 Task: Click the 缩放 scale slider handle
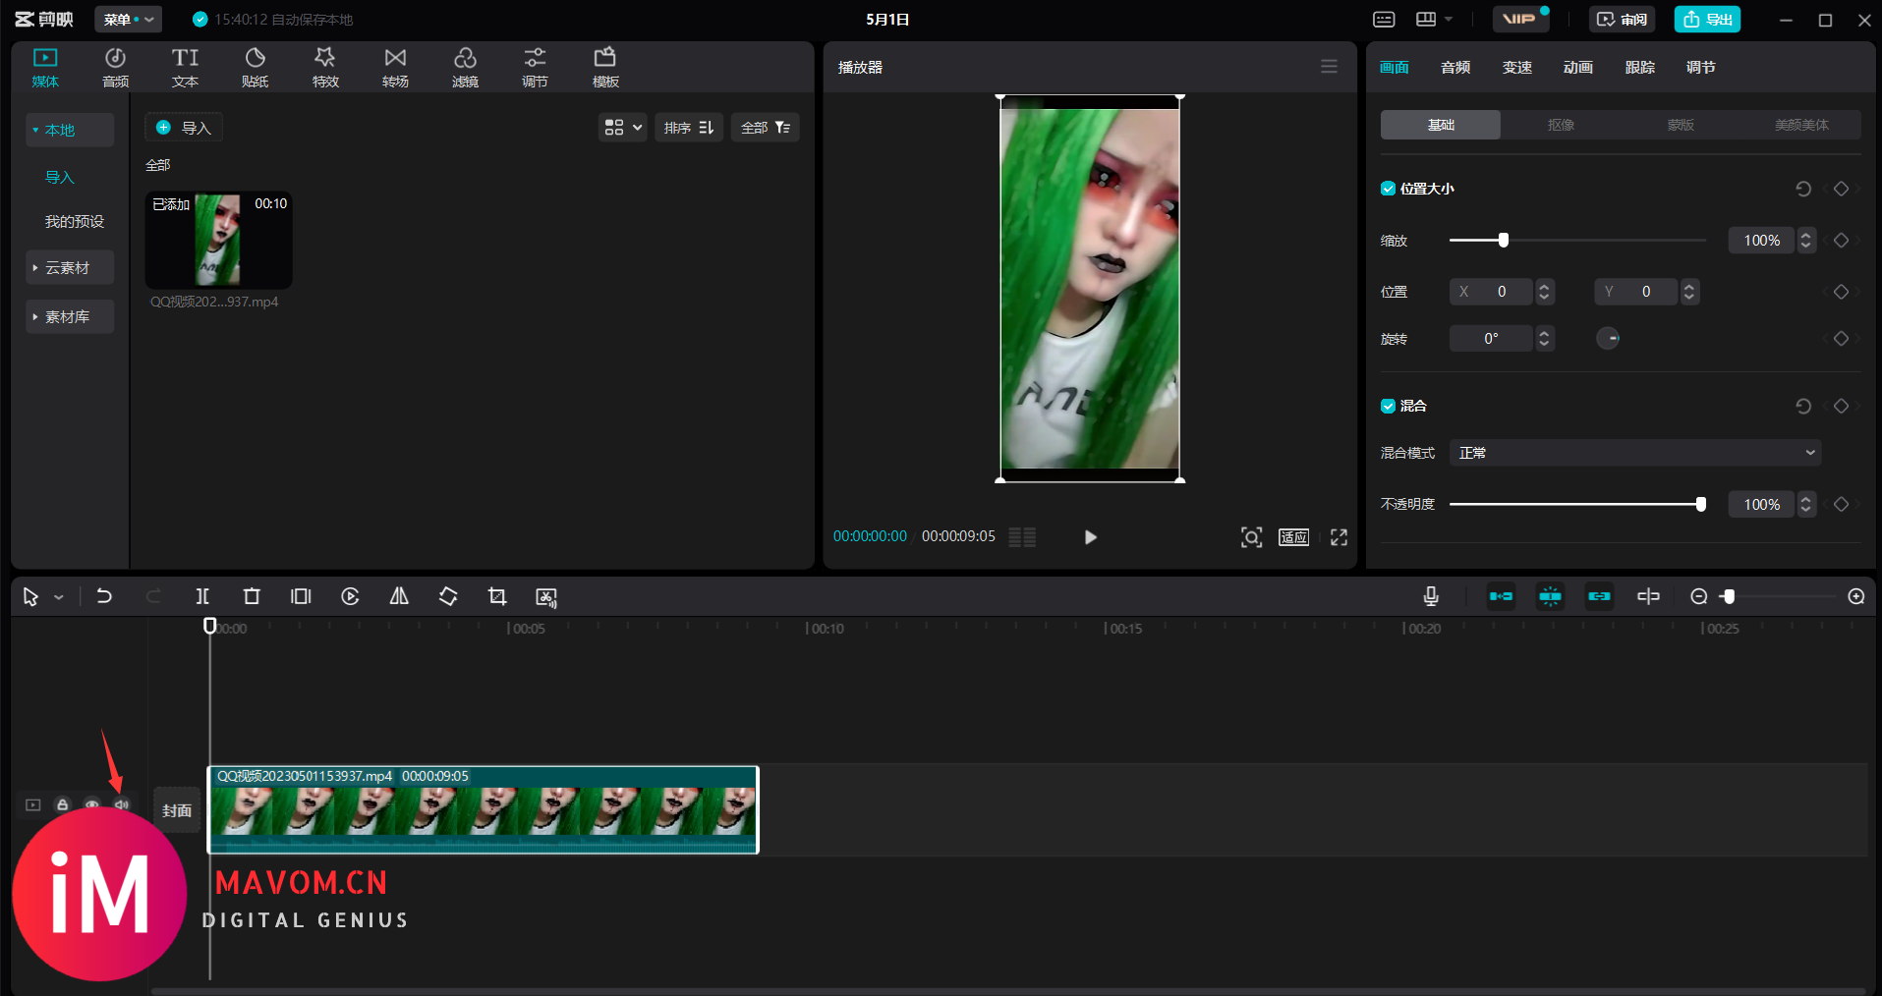[1504, 241]
